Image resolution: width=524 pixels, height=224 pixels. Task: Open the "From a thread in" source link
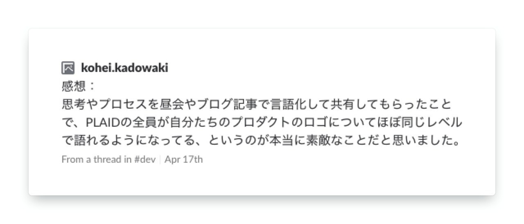(x=97, y=159)
